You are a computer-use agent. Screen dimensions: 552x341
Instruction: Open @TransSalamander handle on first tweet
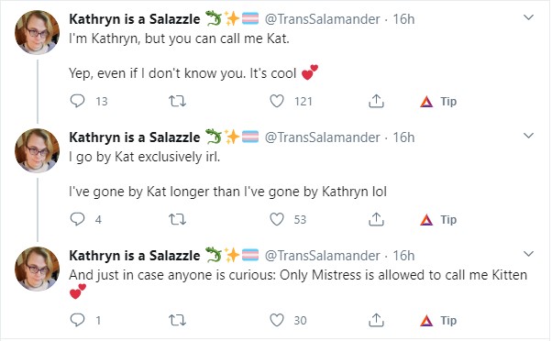coord(322,19)
